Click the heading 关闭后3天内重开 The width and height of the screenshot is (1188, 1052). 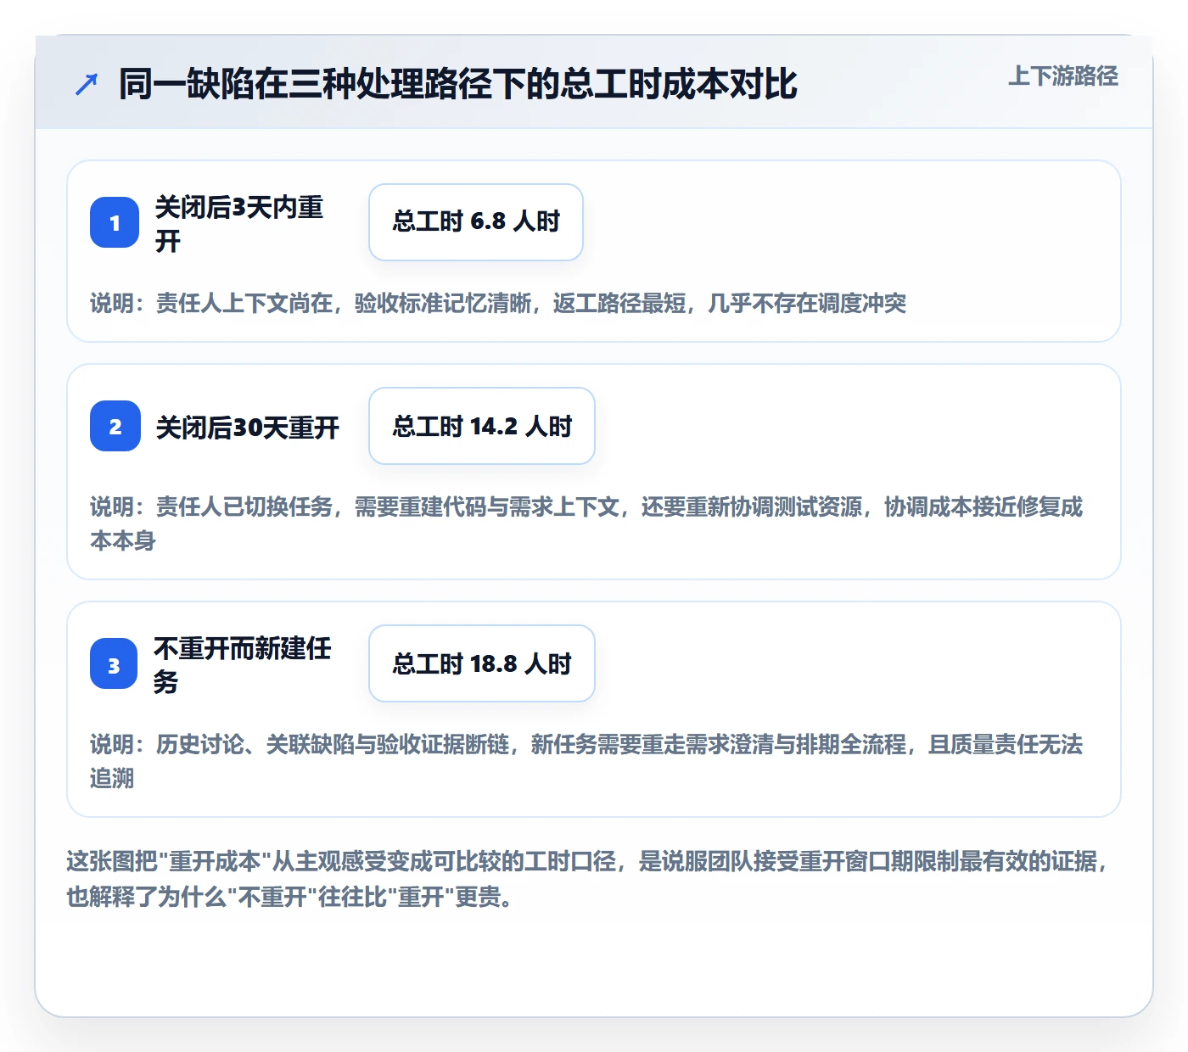(x=239, y=224)
